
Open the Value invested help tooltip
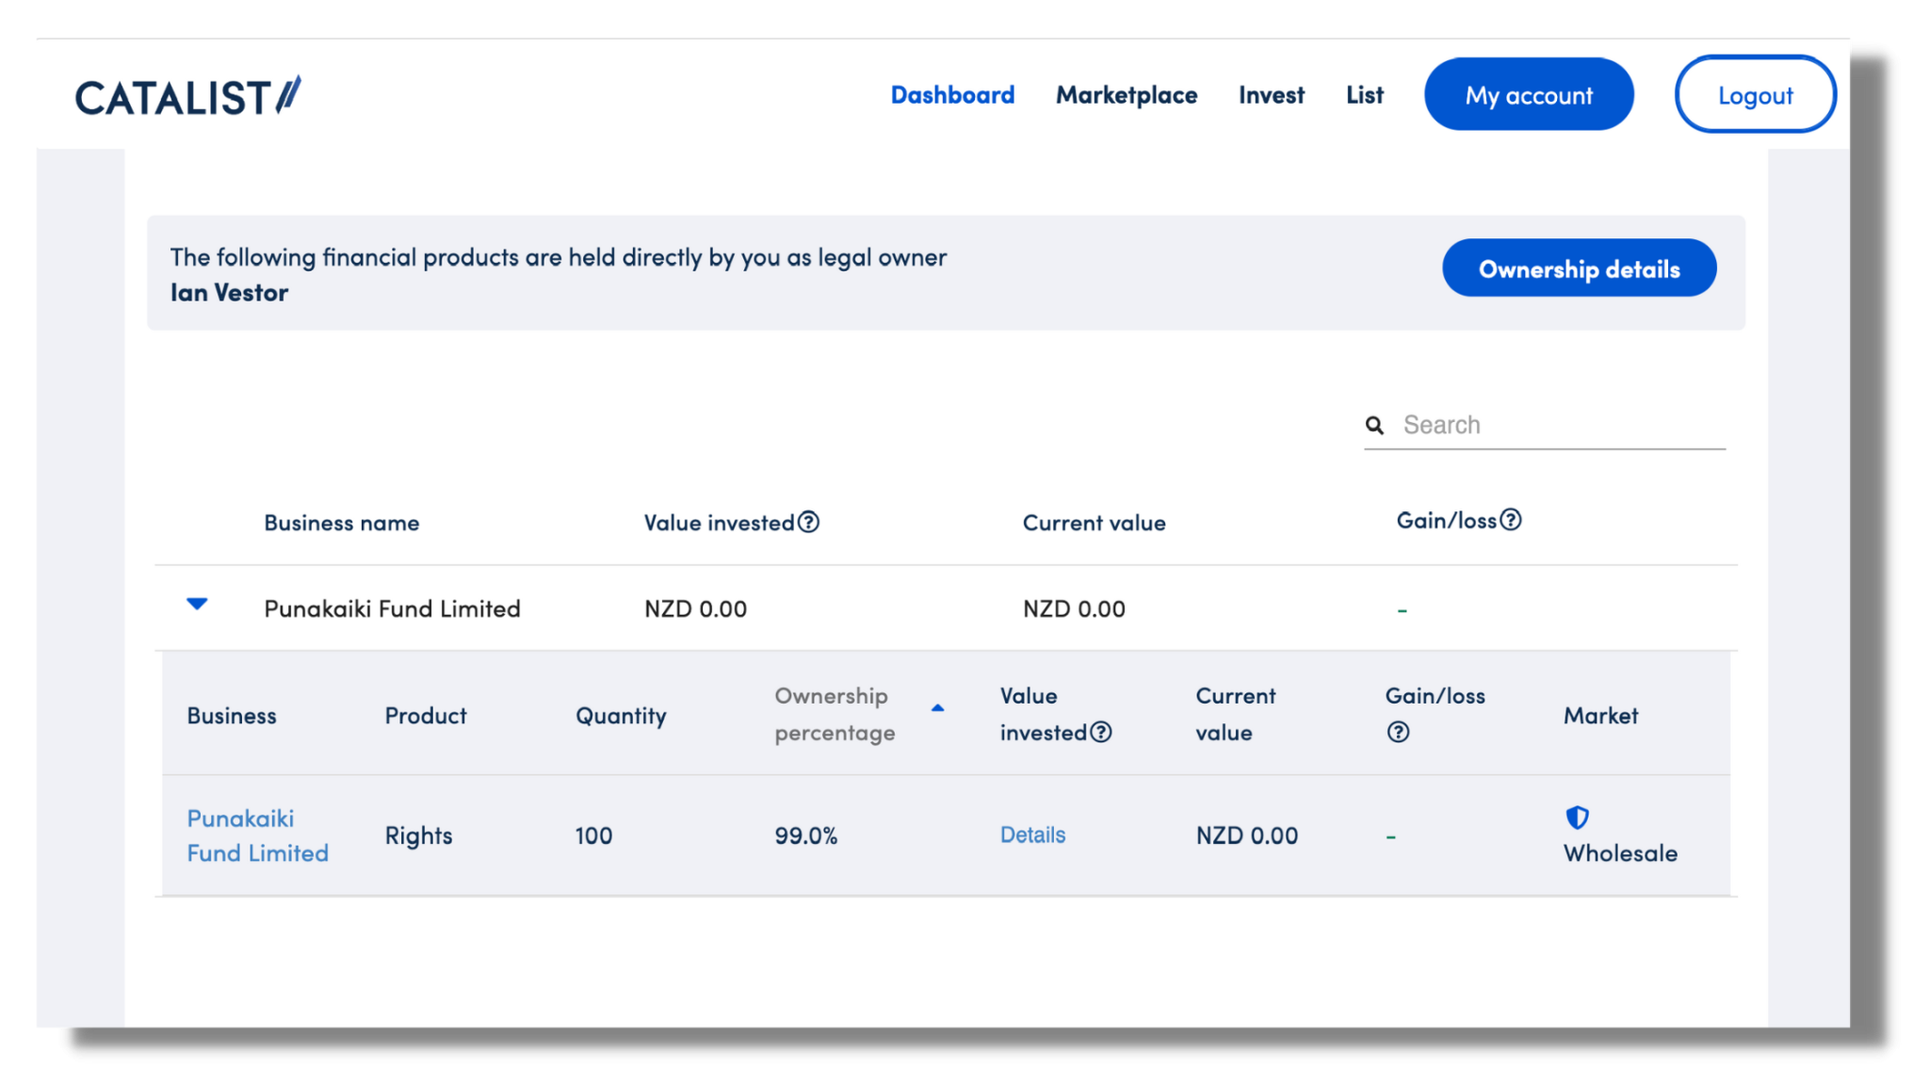pyautogui.click(x=810, y=522)
